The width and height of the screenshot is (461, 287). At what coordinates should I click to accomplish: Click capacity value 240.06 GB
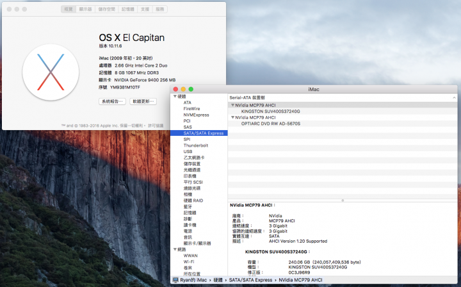click(x=299, y=262)
